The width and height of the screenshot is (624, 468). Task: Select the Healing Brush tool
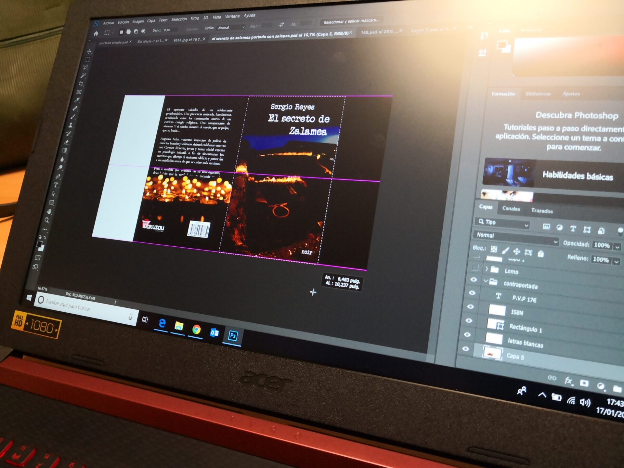click(75, 108)
